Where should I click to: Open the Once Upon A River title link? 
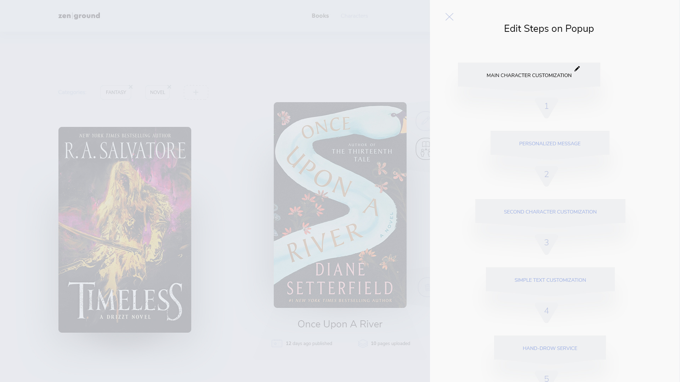point(340,324)
